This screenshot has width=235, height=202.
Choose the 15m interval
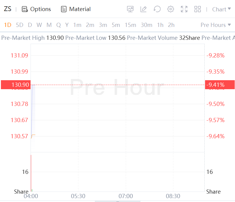click(130, 25)
